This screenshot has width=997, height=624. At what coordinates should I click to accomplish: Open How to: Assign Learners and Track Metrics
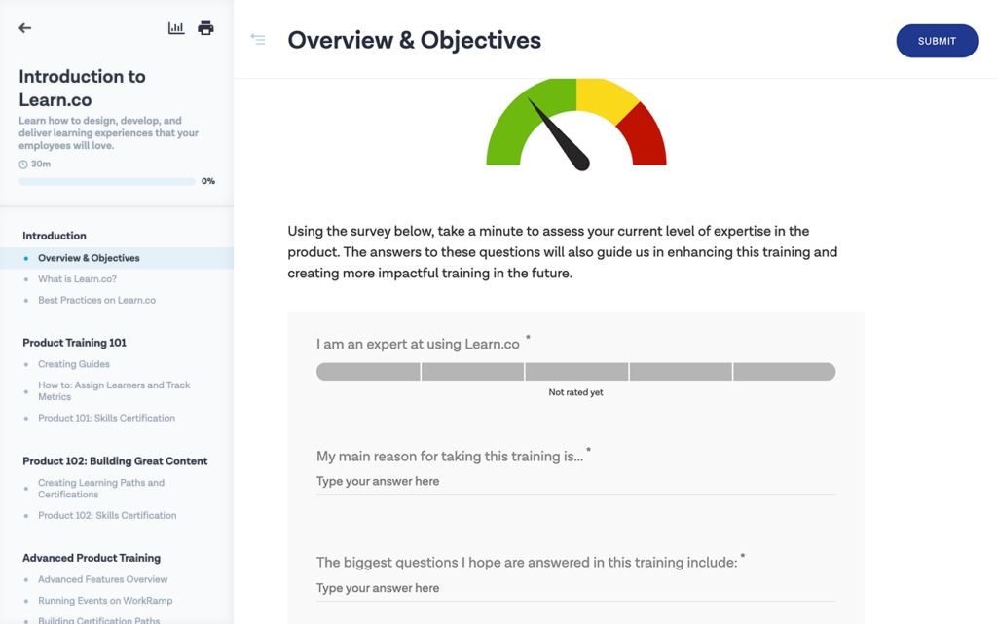115,390
